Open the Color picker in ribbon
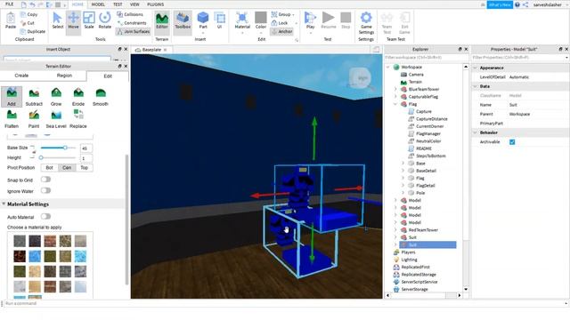The width and height of the screenshot is (570, 320). [261, 20]
